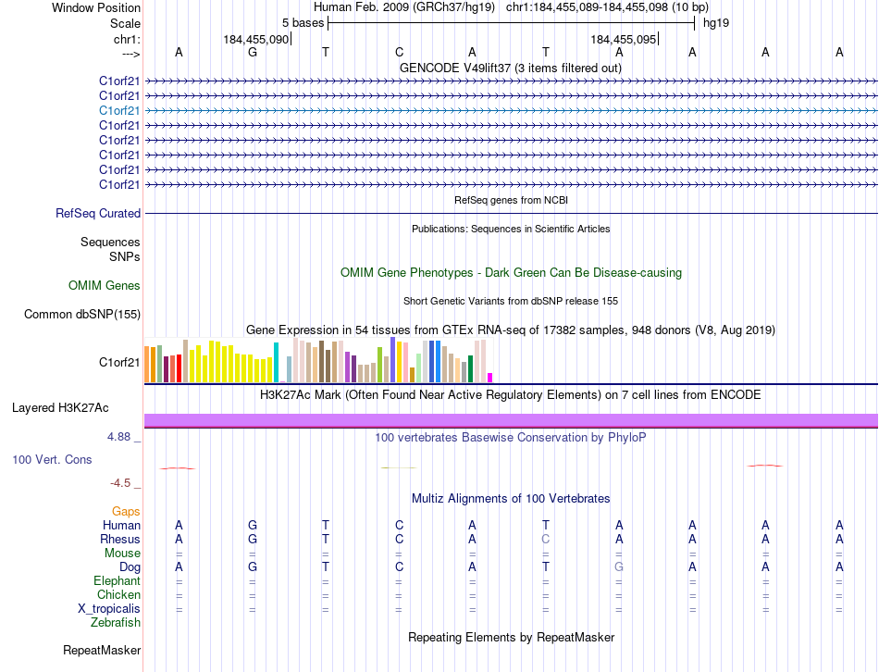Click the 'Elephant' alignment row label
Viewport: 879px width, 672px height.
point(117,580)
